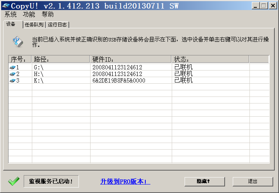Click hardware ID 2008041123124612 in G:\ row
Image resolution: width=279 pixels, height=193 pixels.
(x=117, y=67)
